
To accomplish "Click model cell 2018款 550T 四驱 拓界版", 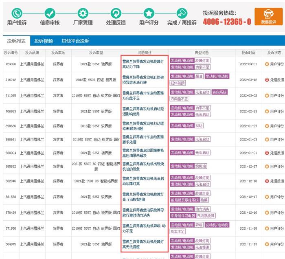I will (x=96, y=80).
